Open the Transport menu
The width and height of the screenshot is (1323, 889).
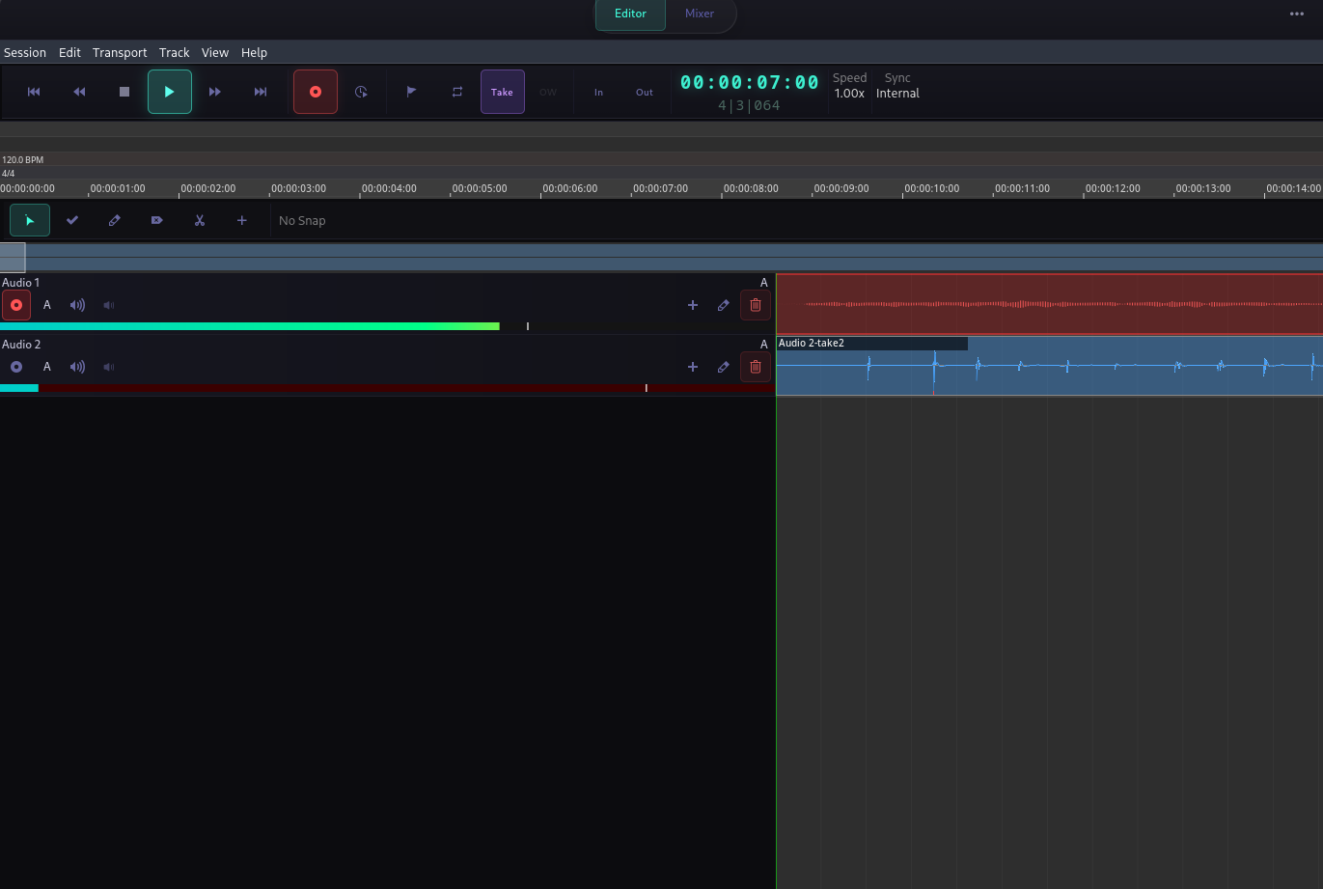tap(120, 52)
